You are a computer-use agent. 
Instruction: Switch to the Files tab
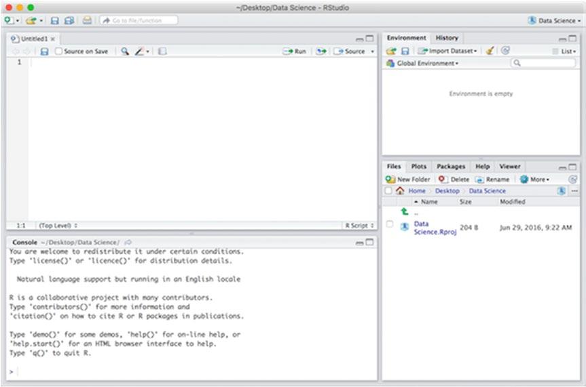pyautogui.click(x=394, y=167)
